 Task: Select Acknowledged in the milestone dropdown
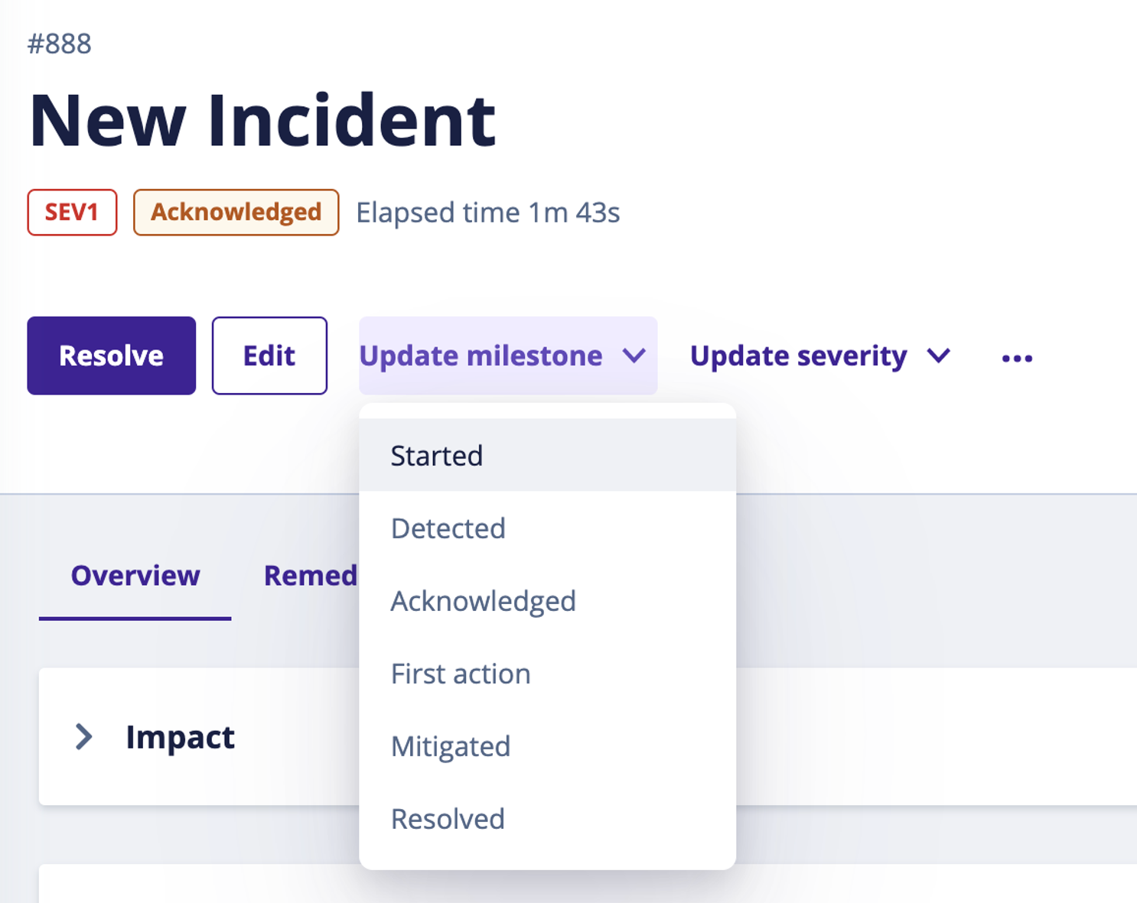click(x=547, y=600)
